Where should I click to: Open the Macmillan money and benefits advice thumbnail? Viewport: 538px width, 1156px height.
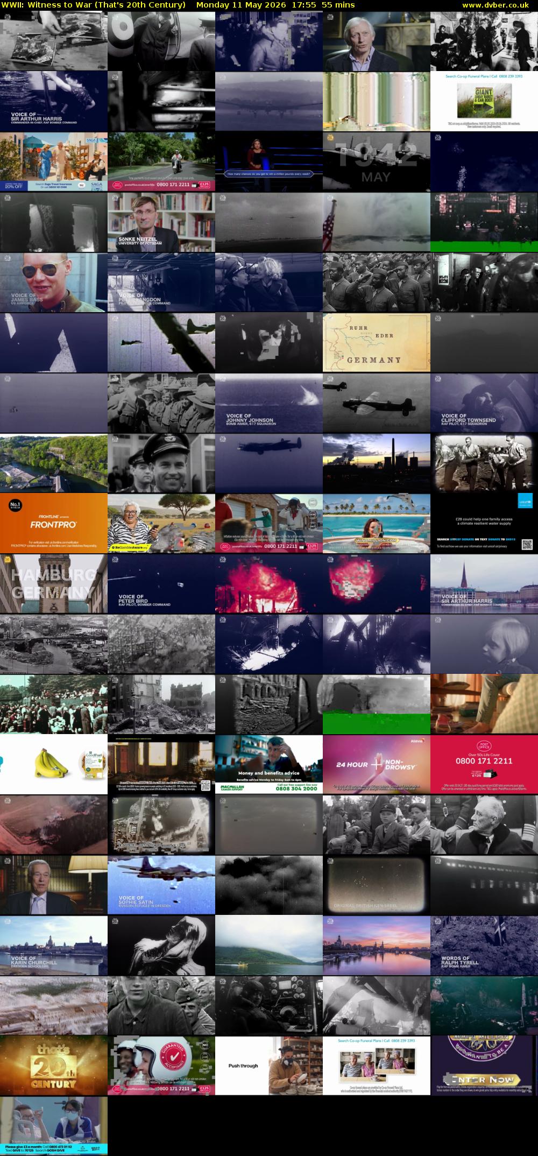coord(269,764)
